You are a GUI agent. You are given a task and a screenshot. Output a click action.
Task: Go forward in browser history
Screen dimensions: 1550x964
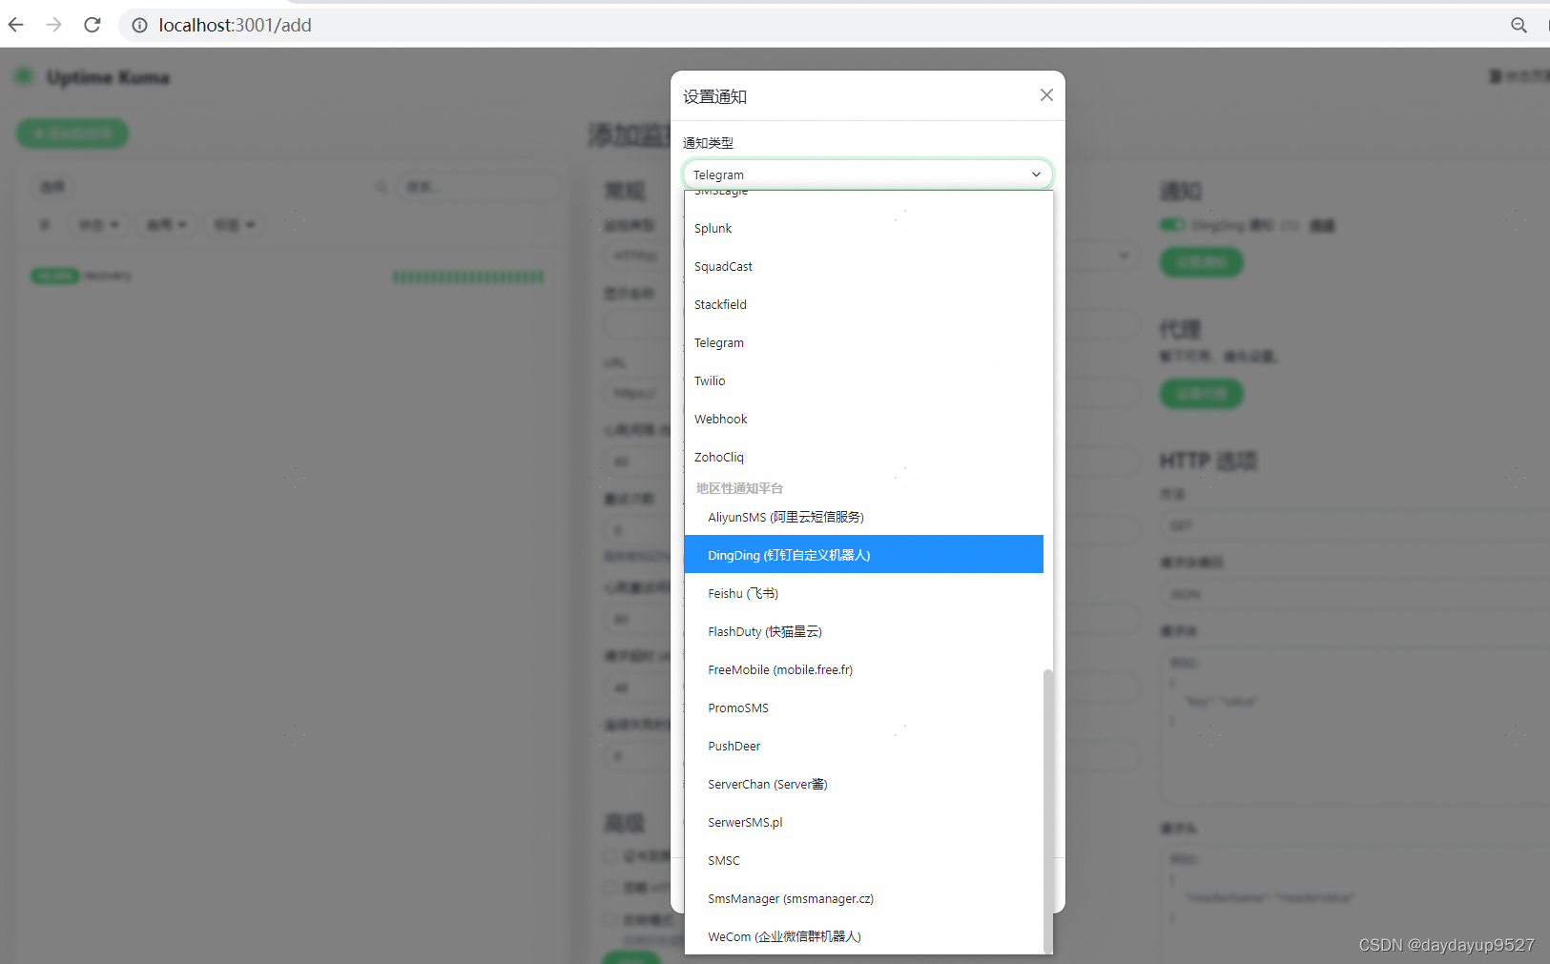[54, 25]
